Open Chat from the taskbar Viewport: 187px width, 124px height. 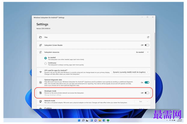click(96, 120)
